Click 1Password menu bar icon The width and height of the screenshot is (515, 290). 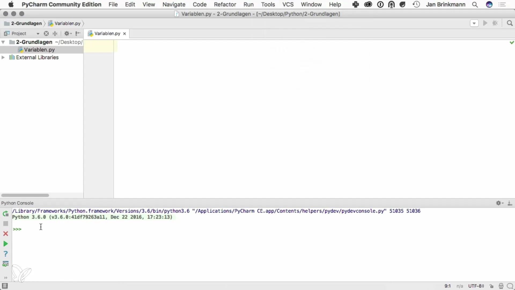[x=380, y=5]
